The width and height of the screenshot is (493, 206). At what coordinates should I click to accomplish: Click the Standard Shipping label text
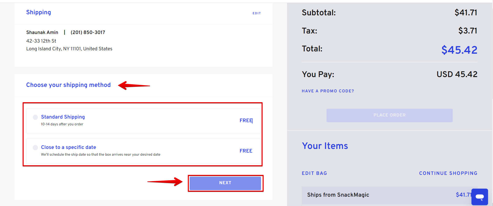(63, 117)
